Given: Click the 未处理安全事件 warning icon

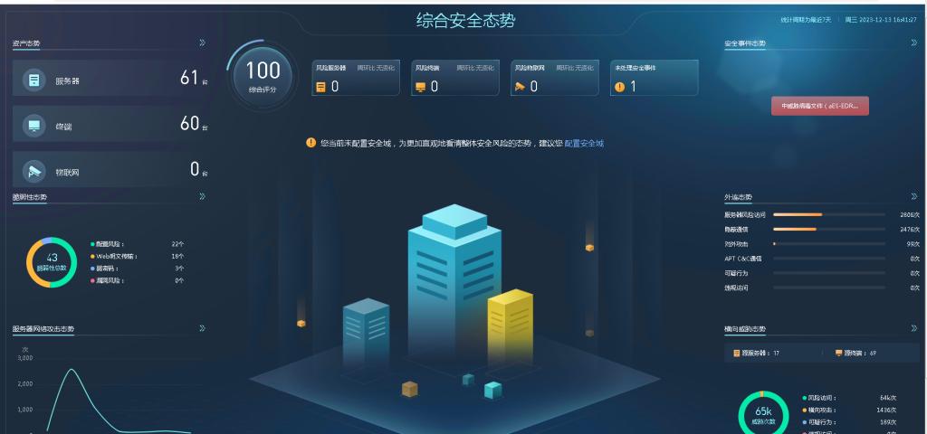Looking at the screenshot, I should pos(619,87).
